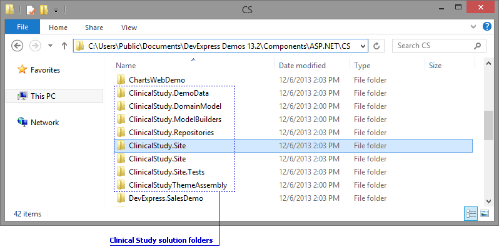Image resolution: width=499 pixels, height=249 pixels.
Task: Open Help with the question mark icon
Action: [x=487, y=26]
